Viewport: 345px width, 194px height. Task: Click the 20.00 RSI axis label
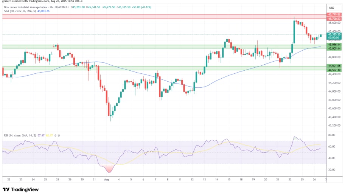(x=332, y=169)
